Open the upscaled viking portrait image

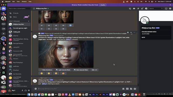click(66, 54)
